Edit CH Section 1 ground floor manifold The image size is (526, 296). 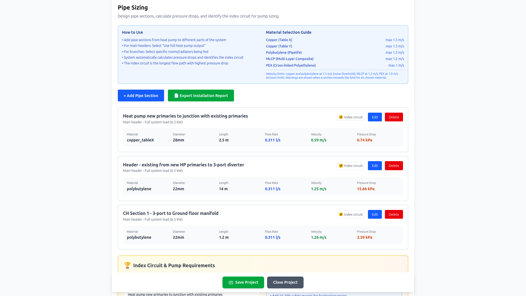[375, 214]
